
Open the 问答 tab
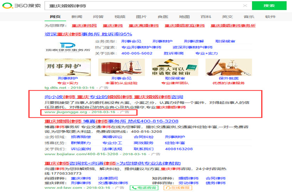click(98, 17)
